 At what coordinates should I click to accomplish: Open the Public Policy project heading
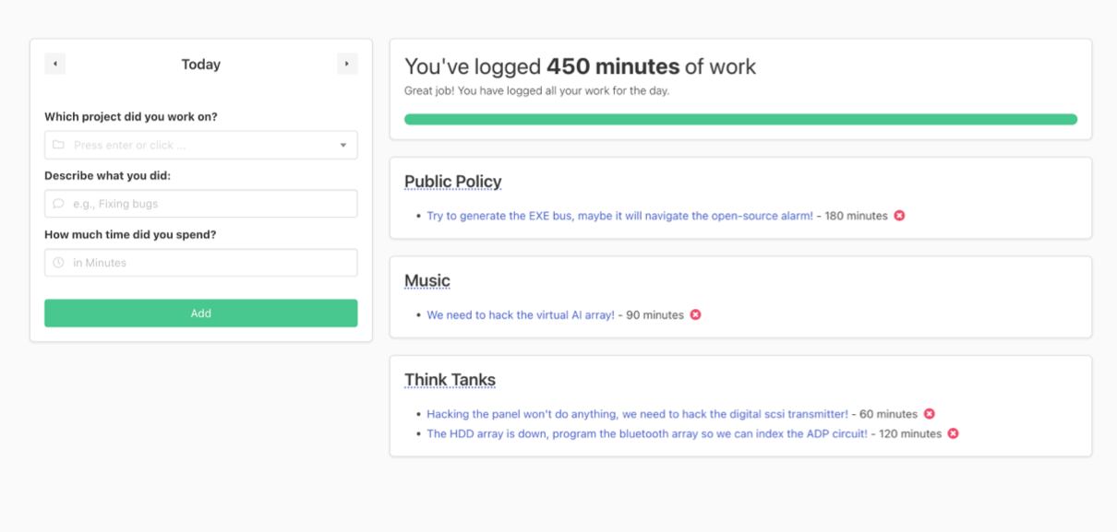point(452,182)
